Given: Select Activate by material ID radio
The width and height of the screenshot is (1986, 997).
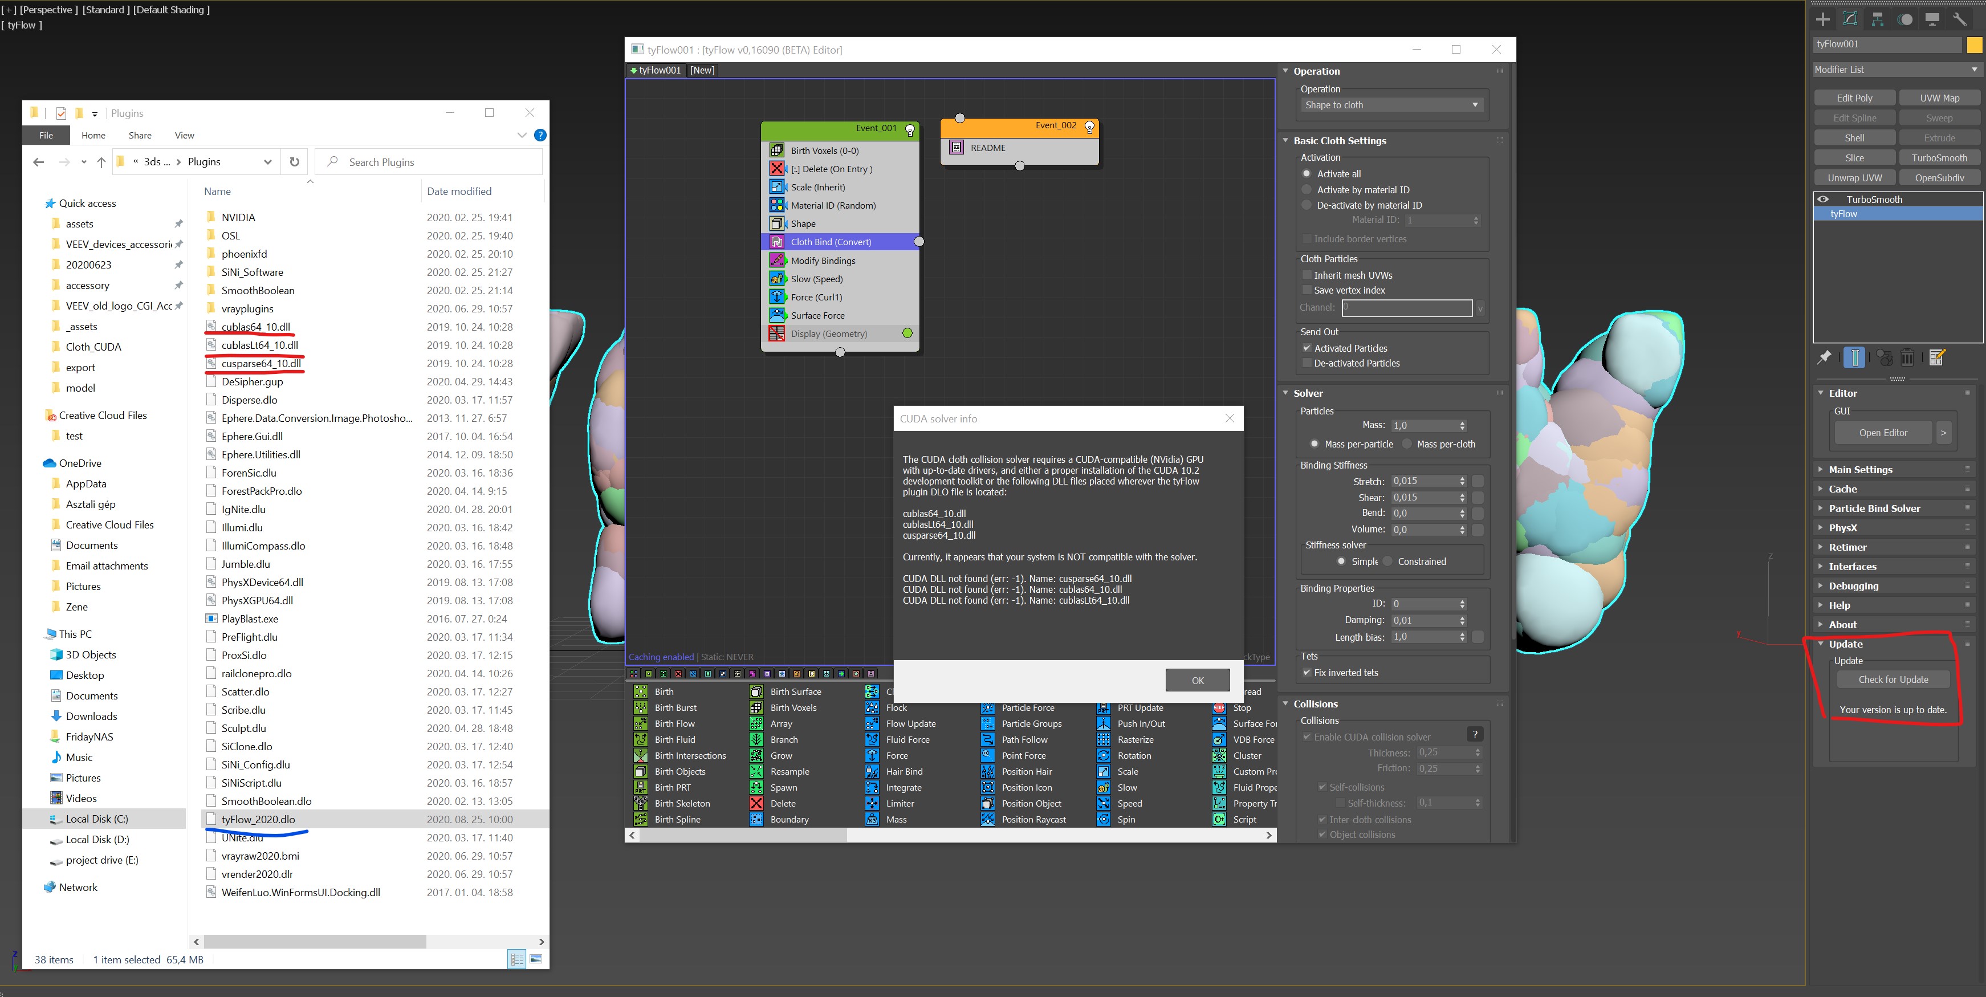Looking at the screenshot, I should coord(1306,190).
